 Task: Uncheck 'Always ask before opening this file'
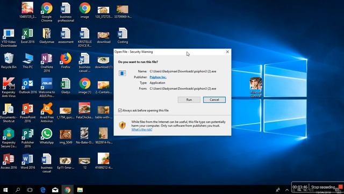pyautogui.click(x=120, y=110)
